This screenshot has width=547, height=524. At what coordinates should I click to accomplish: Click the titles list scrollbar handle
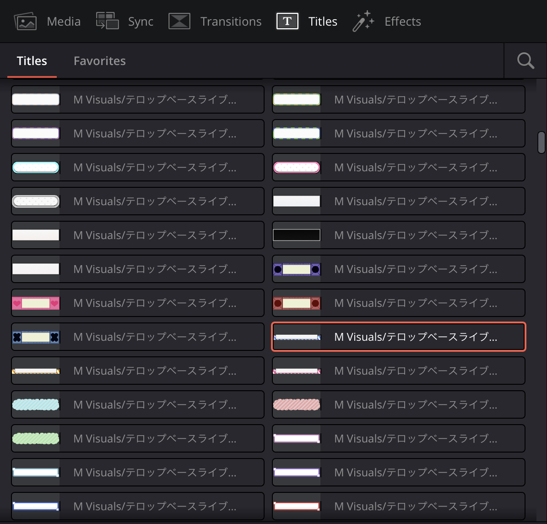click(x=541, y=142)
